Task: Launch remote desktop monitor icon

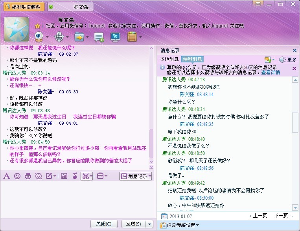Action: [x=115, y=37]
